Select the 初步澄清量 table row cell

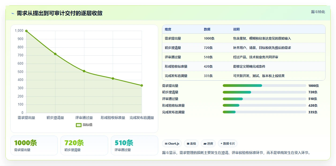pyautogui.click(x=173, y=48)
